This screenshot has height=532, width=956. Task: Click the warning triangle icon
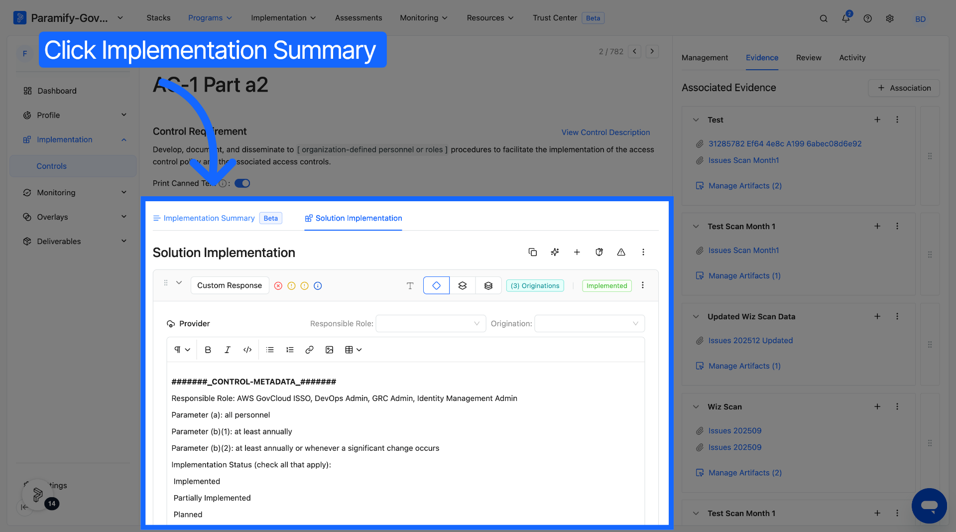pos(621,252)
